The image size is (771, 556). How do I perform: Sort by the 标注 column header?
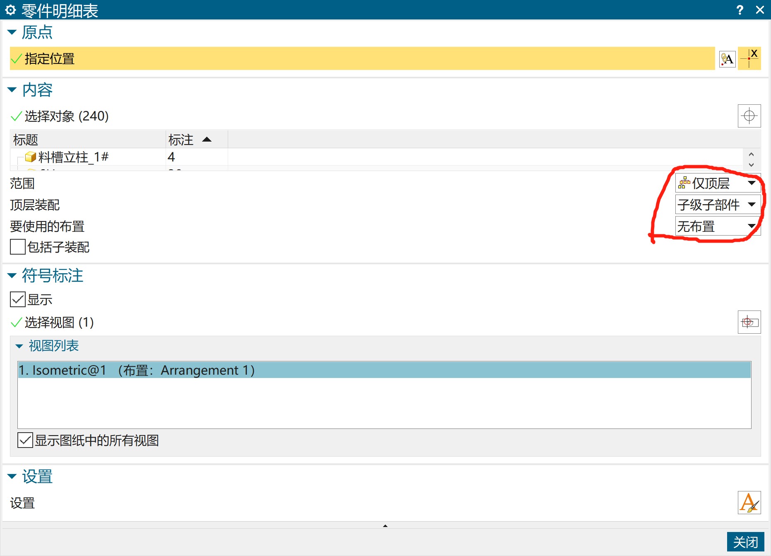coord(197,140)
